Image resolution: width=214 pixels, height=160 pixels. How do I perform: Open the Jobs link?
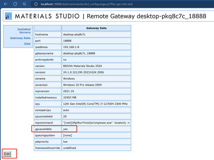(27, 44)
